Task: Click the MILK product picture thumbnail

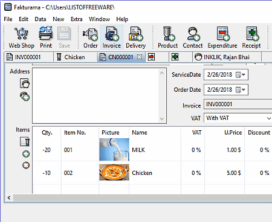Action: [114, 150]
